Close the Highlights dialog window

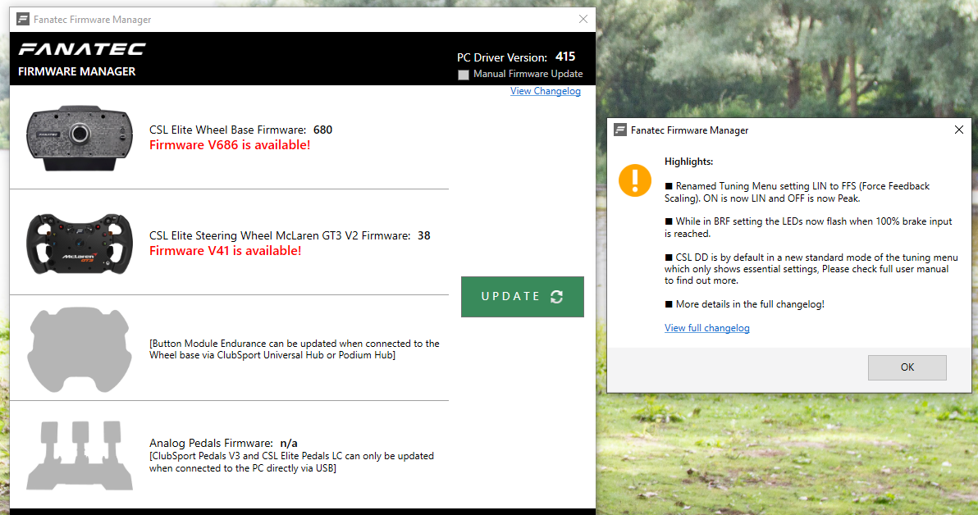tap(959, 130)
